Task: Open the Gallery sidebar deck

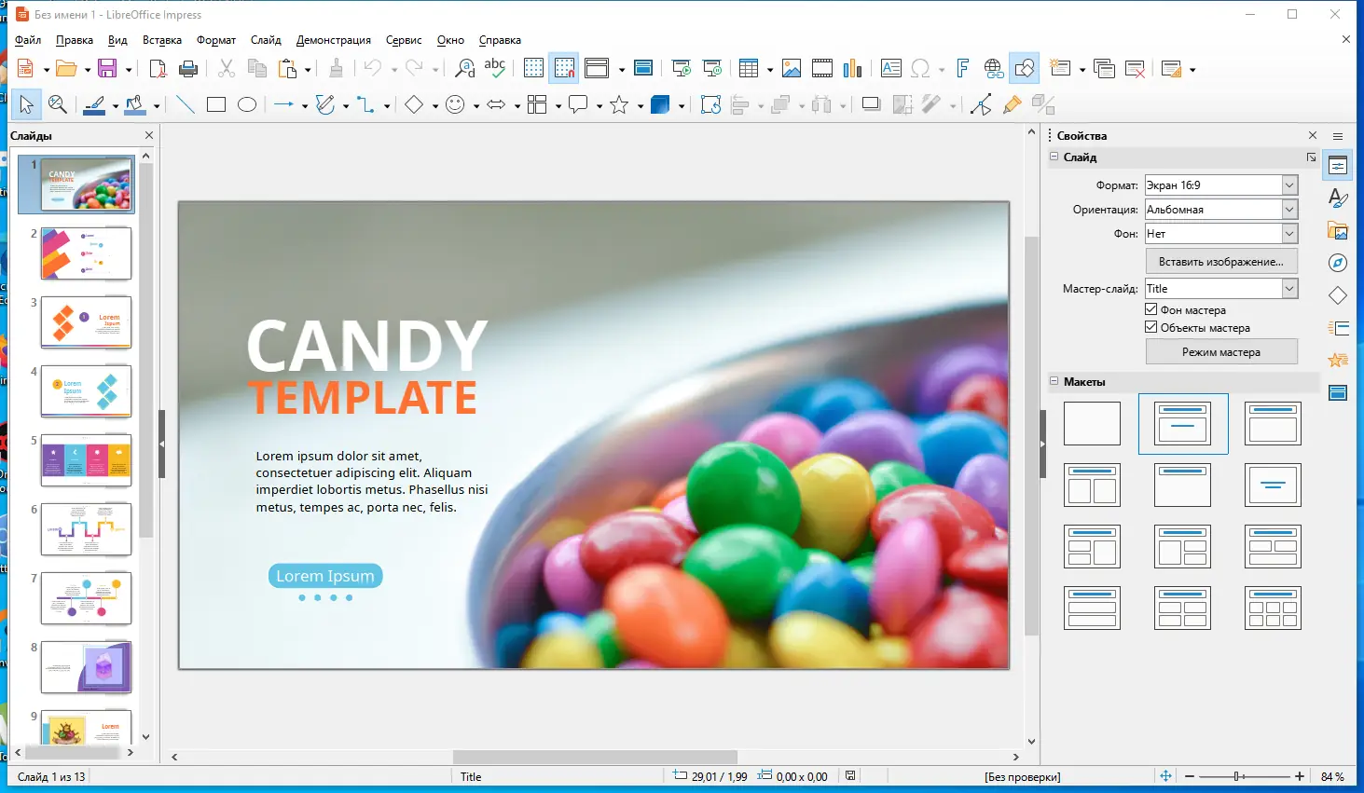Action: (x=1338, y=230)
